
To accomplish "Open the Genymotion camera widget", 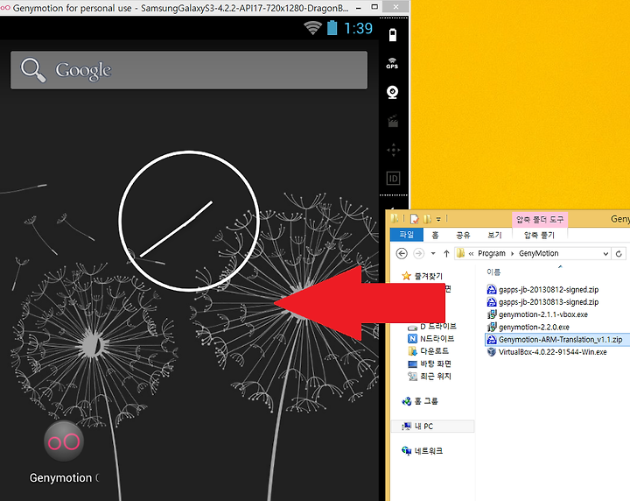I will coord(393,92).
